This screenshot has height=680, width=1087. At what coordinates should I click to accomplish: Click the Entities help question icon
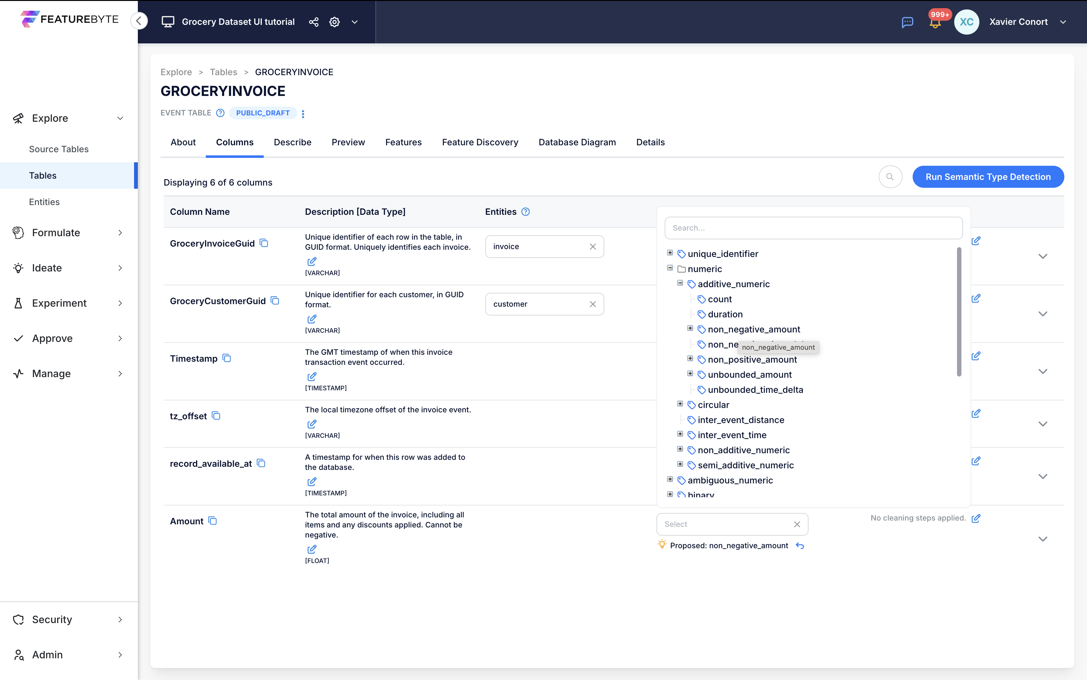(526, 212)
